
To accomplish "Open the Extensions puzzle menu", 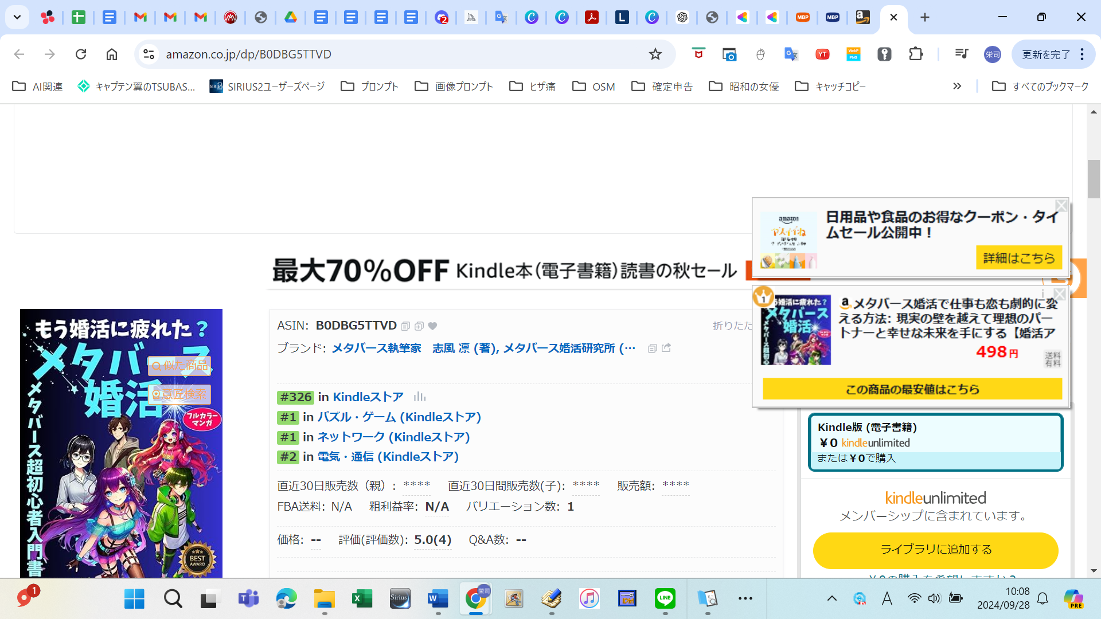I will coord(916,54).
